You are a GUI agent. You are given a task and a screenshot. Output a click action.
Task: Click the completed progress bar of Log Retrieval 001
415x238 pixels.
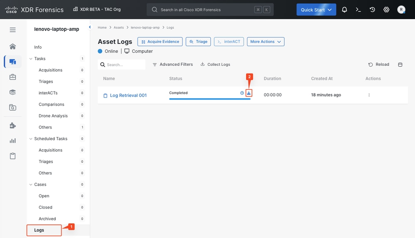[x=210, y=99]
